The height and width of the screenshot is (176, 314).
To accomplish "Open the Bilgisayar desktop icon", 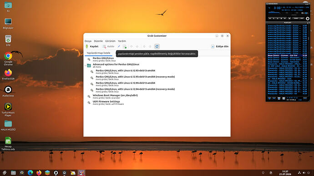I will point(8,24).
